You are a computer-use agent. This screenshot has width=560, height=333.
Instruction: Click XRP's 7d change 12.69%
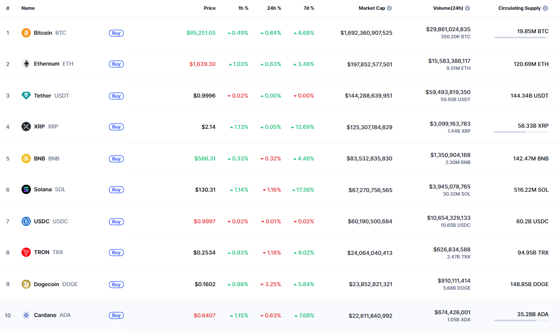point(303,127)
